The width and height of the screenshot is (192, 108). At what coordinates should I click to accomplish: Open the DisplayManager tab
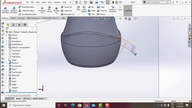point(25,25)
